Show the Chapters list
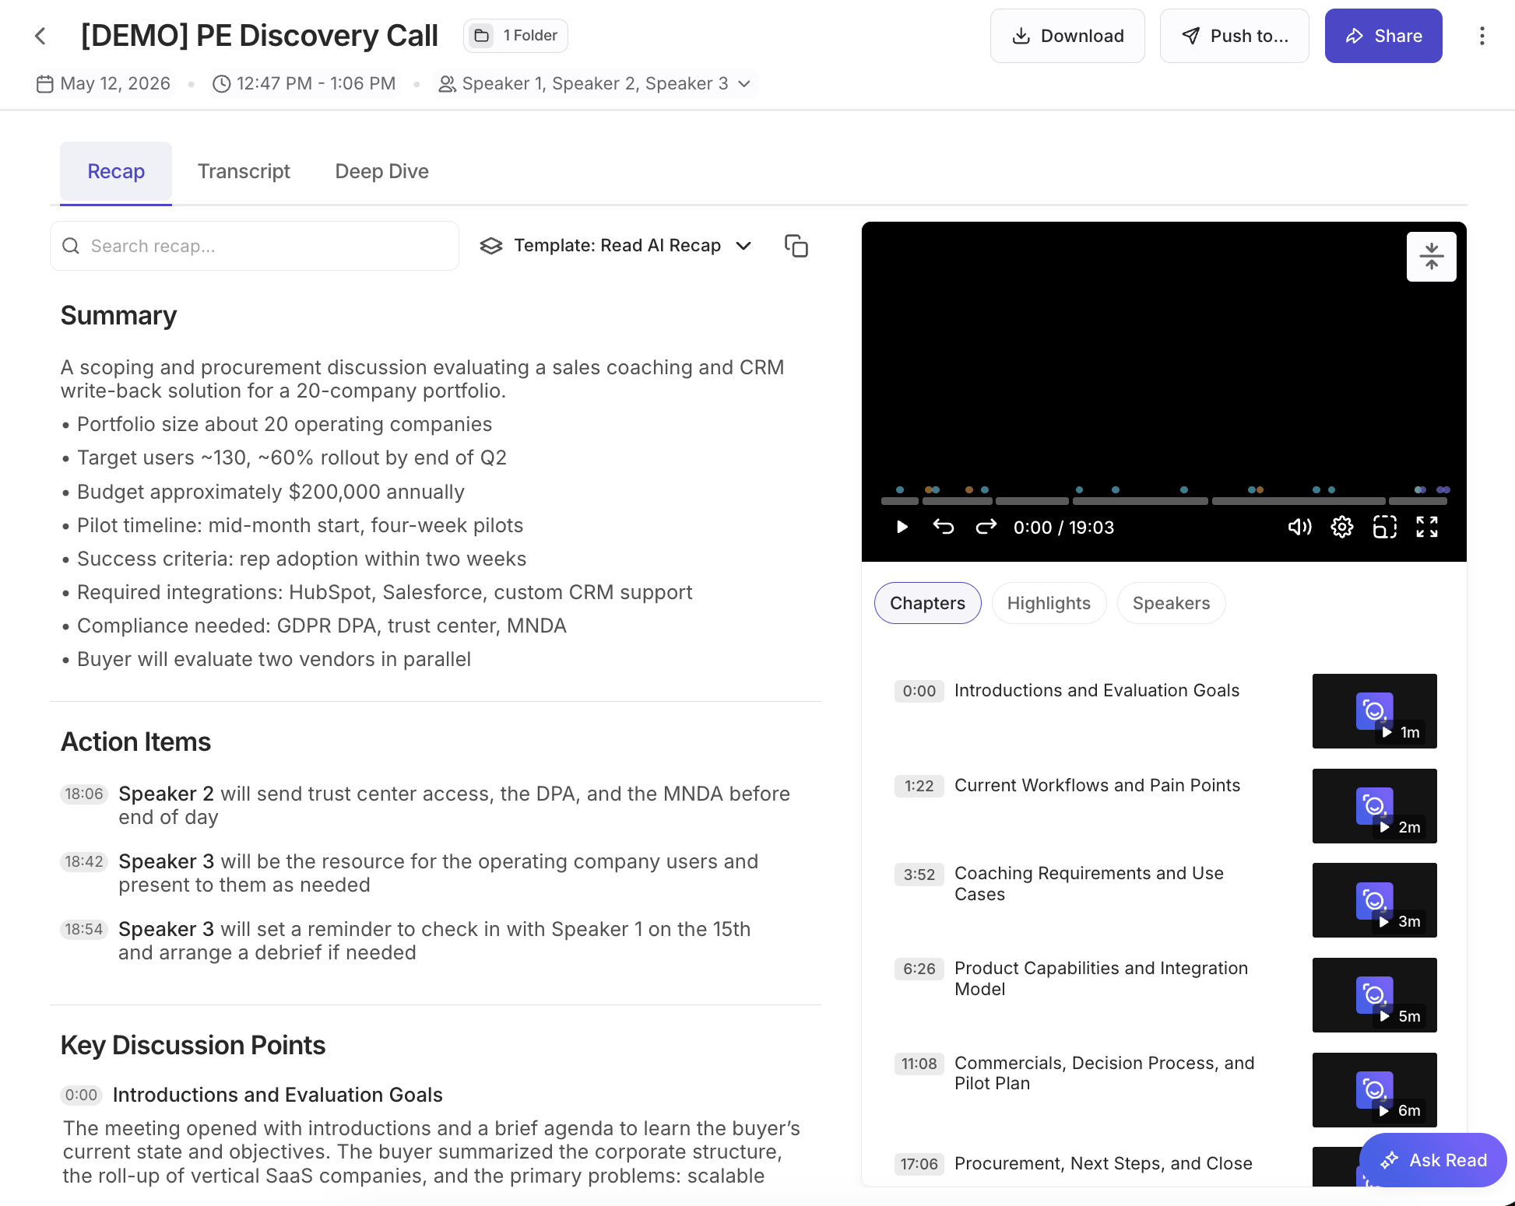 [x=927, y=603]
